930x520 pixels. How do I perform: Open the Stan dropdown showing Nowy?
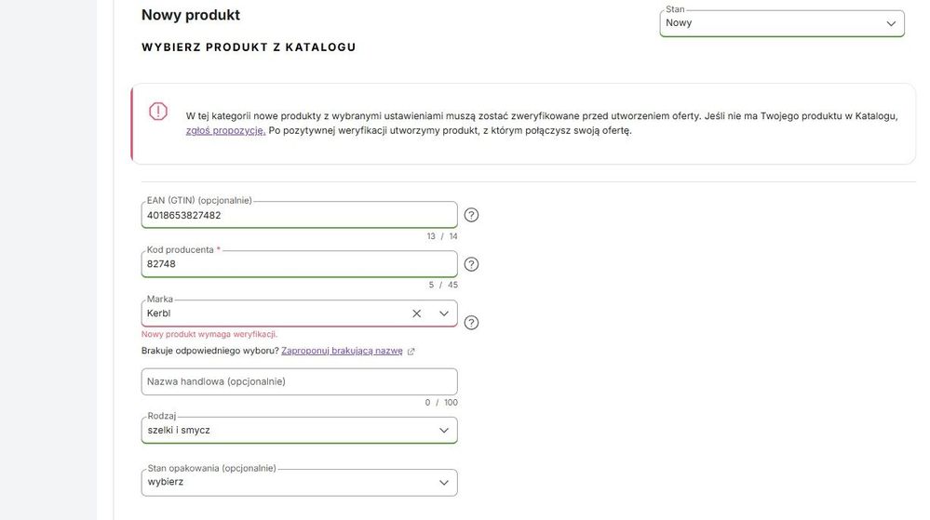[782, 23]
